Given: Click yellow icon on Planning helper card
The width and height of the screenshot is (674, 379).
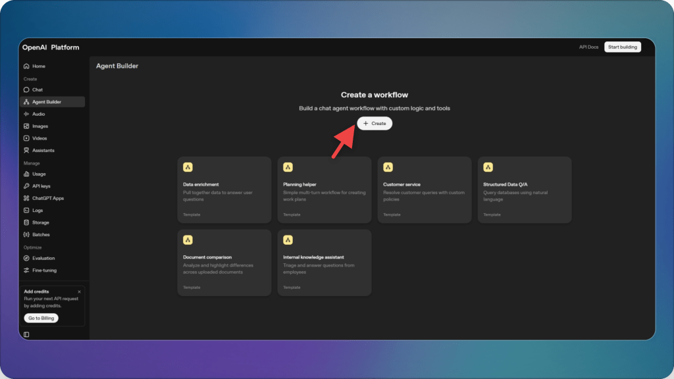Looking at the screenshot, I should point(288,167).
